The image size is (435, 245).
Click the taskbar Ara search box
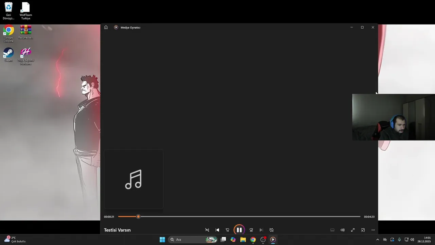[193, 240]
